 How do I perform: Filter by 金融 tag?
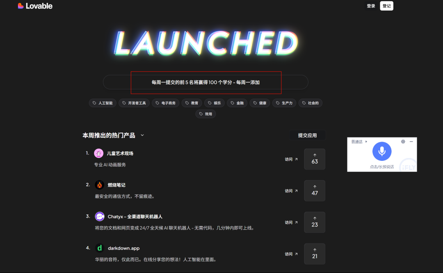[x=237, y=103]
